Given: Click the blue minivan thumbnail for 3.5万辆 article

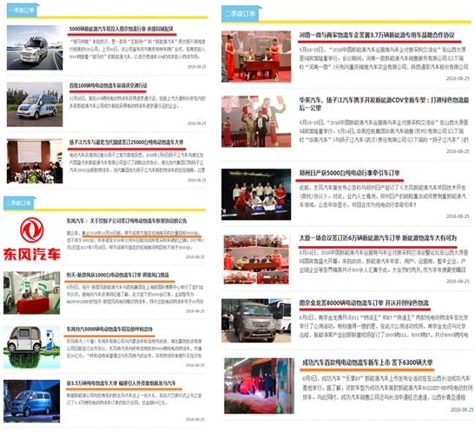Looking at the screenshot, I should pos(32,401).
